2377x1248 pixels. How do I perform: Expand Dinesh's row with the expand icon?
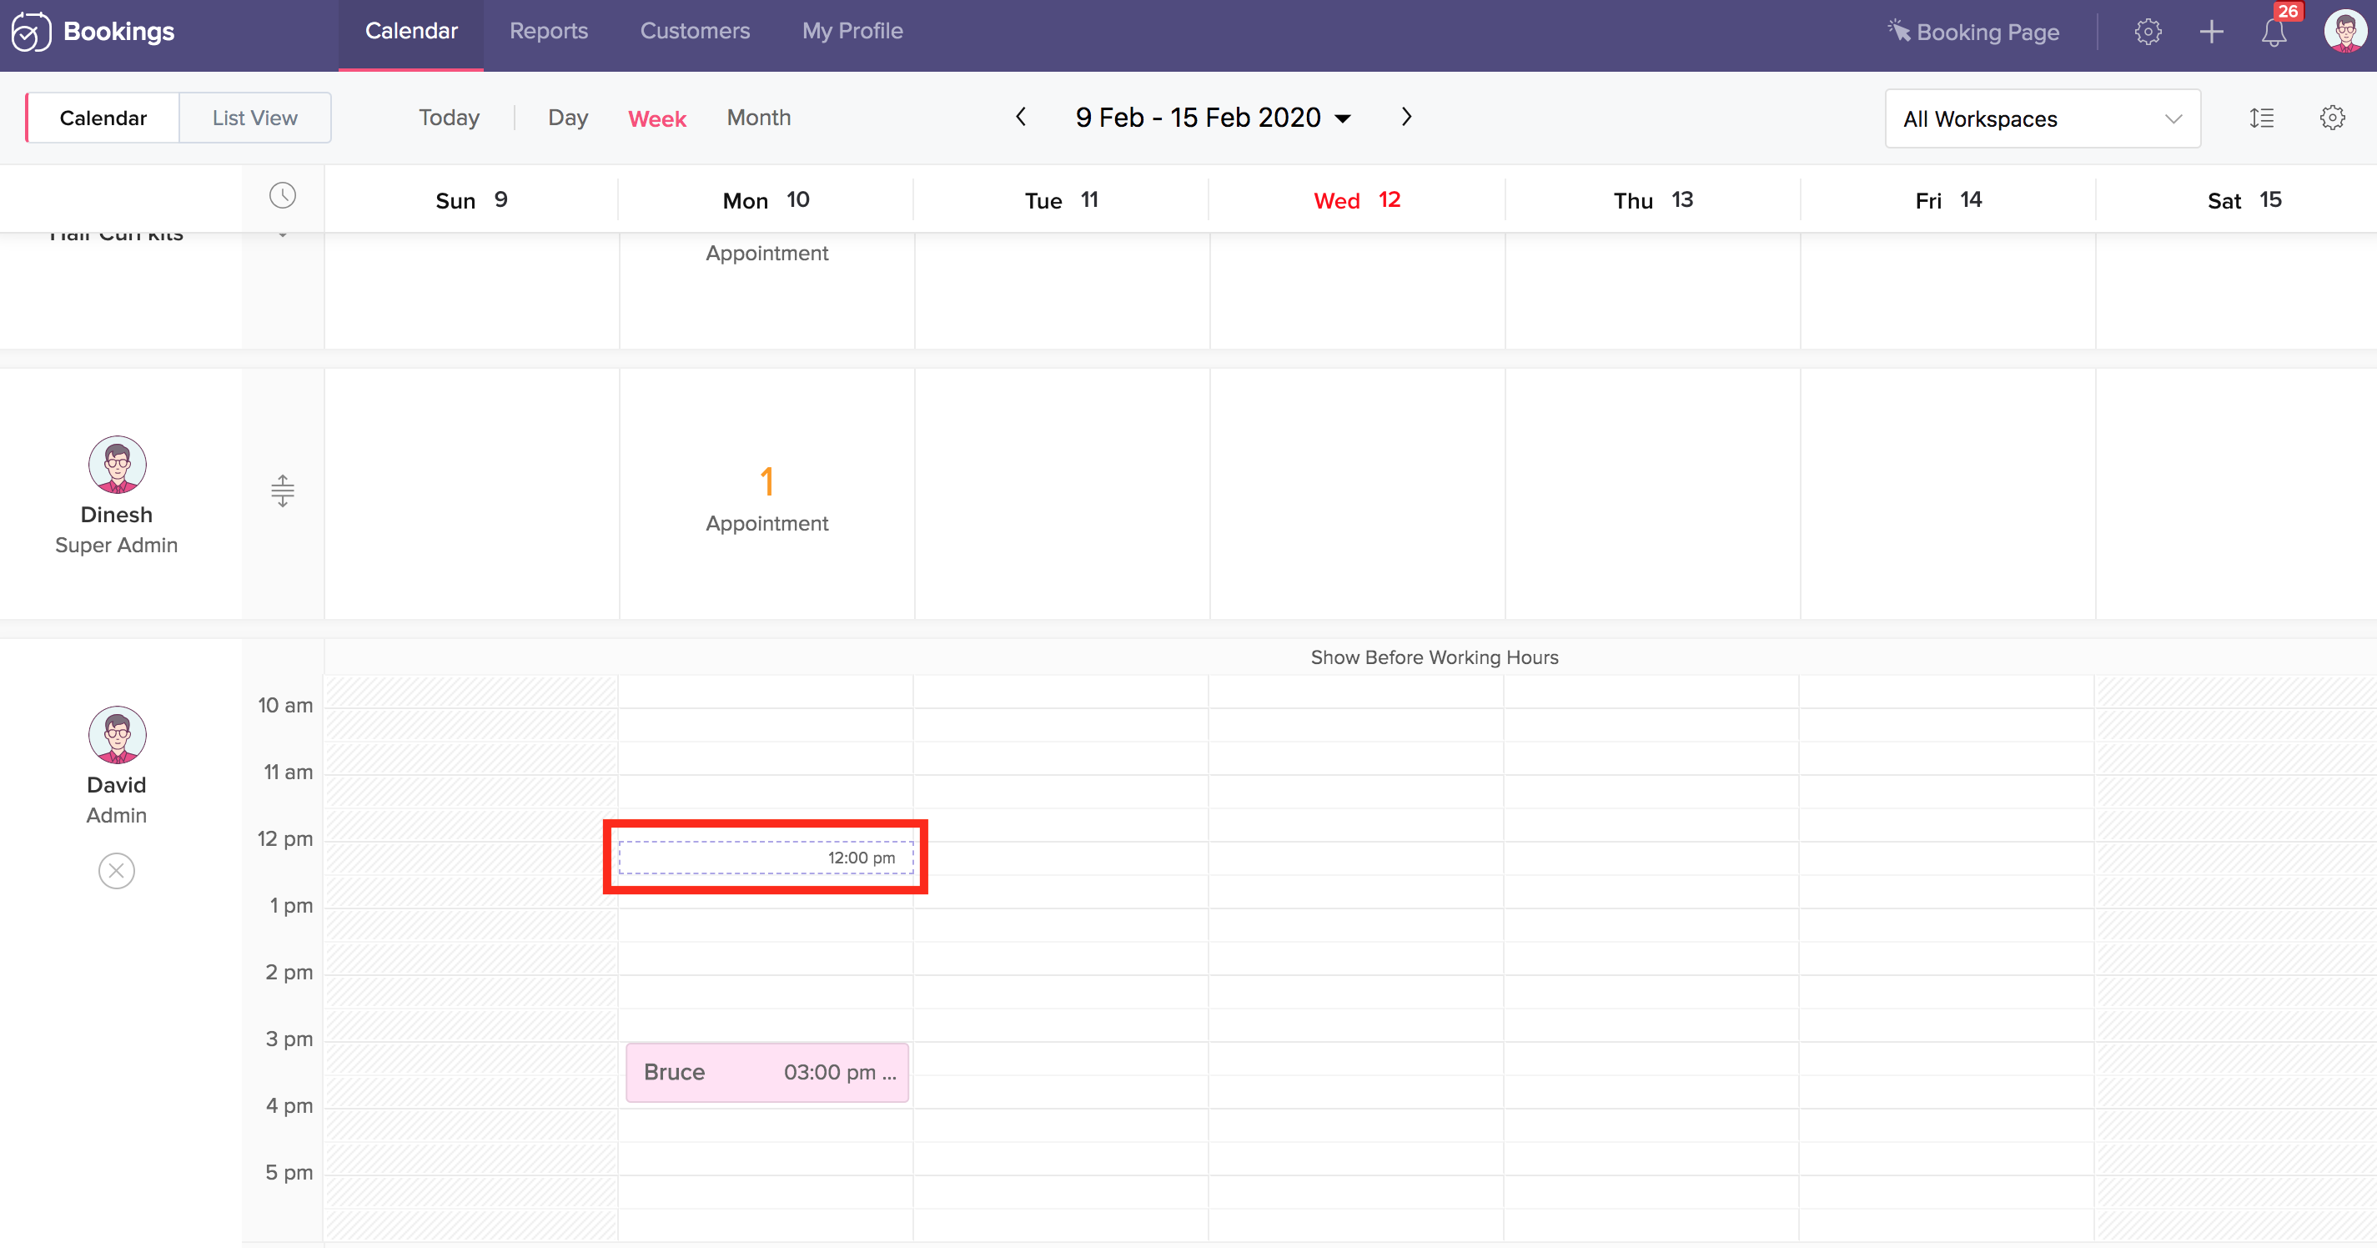pos(283,491)
